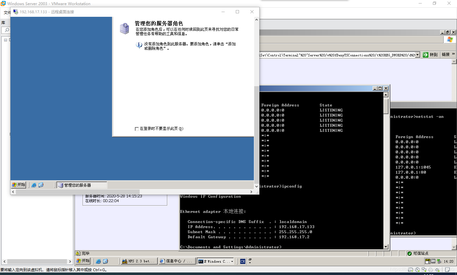
Task: Collapse the tree node in the VMware library panel
Action: pyautogui.click(x=5, y=40)
